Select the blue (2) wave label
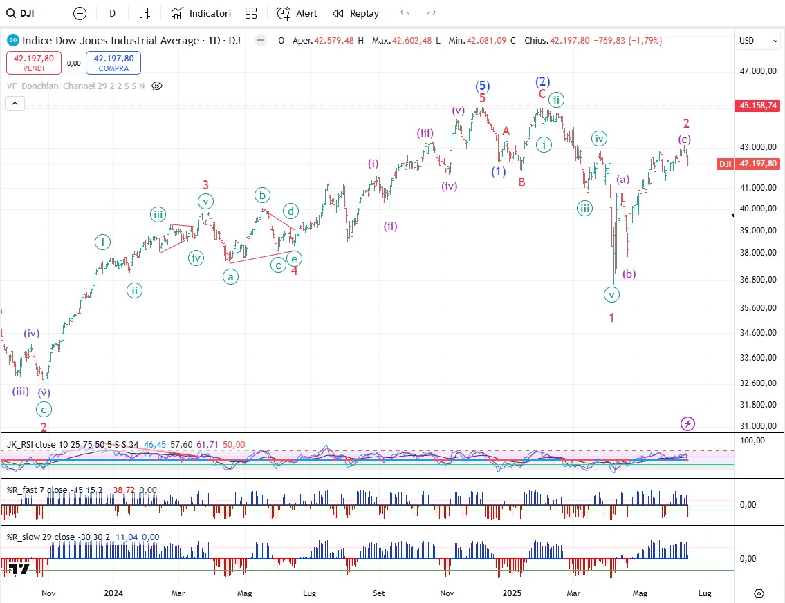This screenshot has width=785, height=603. pos(543,82)
